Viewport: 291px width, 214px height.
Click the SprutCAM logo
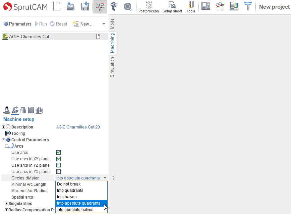tap(25, 7)
